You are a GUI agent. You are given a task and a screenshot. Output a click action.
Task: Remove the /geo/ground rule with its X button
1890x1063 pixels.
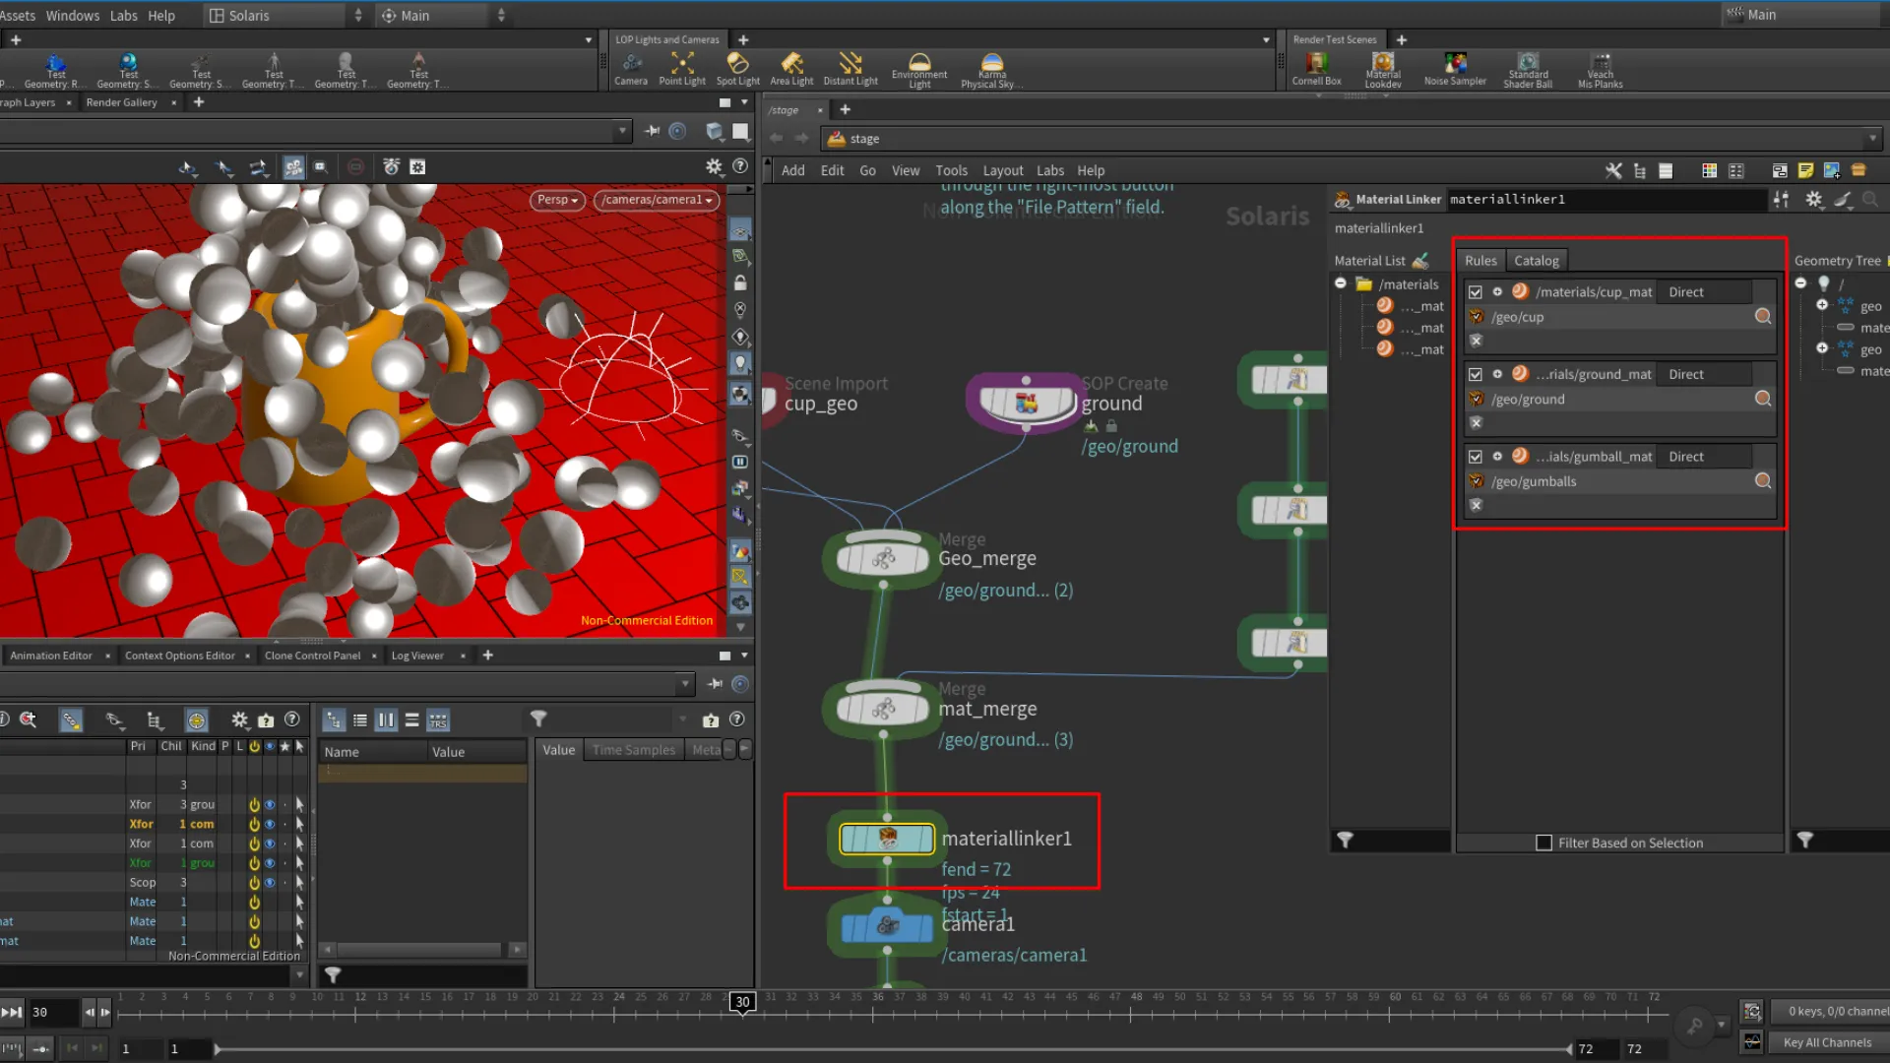1477,422
